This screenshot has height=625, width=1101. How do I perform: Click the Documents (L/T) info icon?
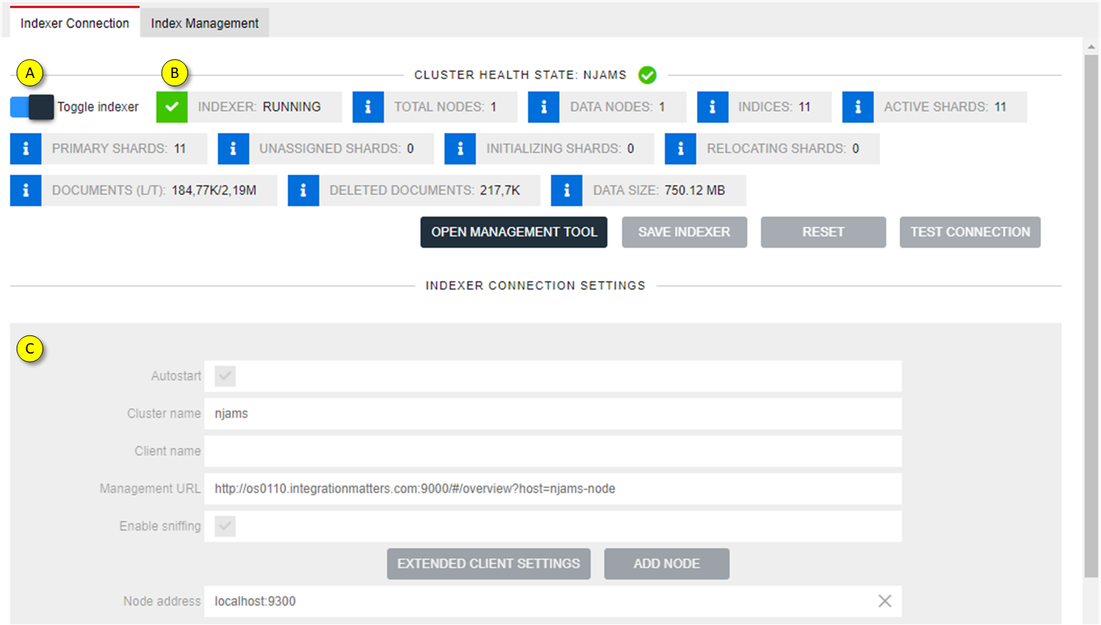26,191
